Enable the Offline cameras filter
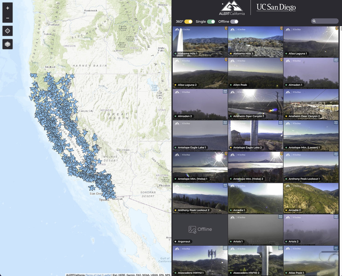The width and height of the screenshot is (342, 276). pyautogui.click(x=234, y=21)
